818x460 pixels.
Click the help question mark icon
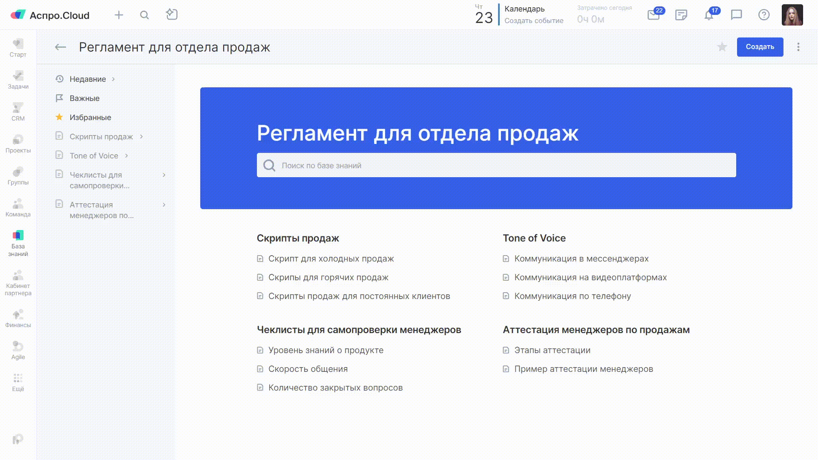point(764,15)
